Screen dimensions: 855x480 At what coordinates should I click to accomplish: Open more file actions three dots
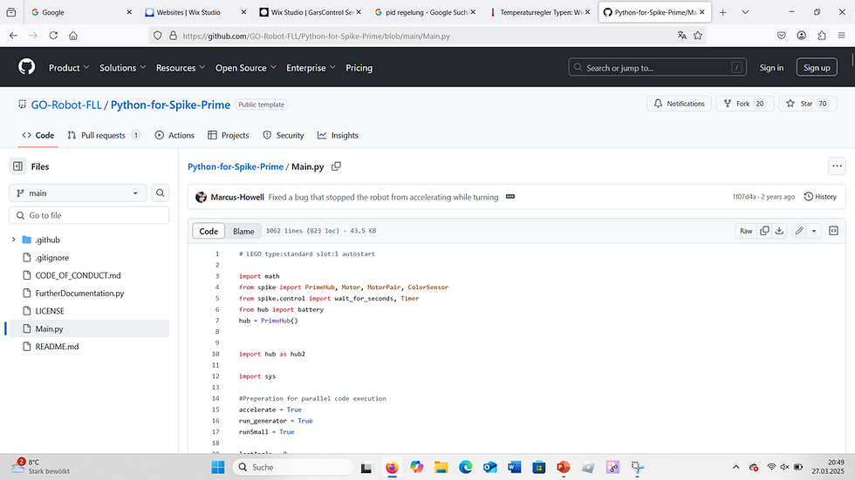tap(837, 166)
